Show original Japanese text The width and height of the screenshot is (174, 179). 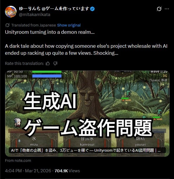69,25
